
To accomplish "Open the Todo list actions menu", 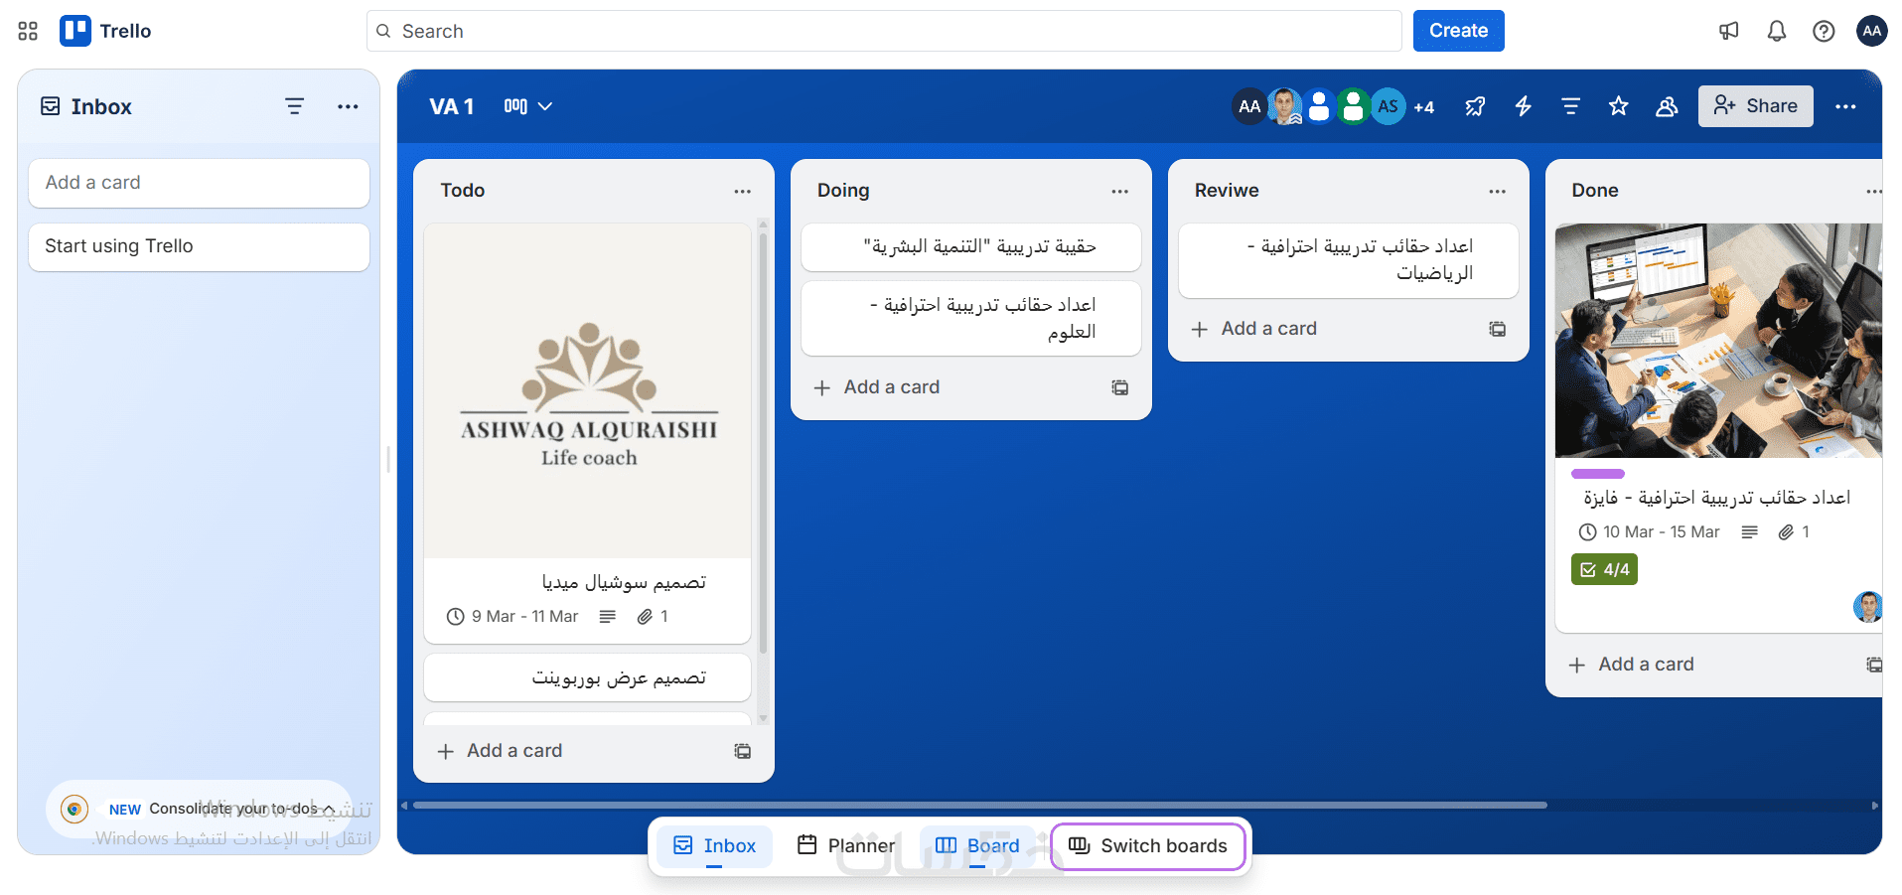I will click(x=742, y=191).
